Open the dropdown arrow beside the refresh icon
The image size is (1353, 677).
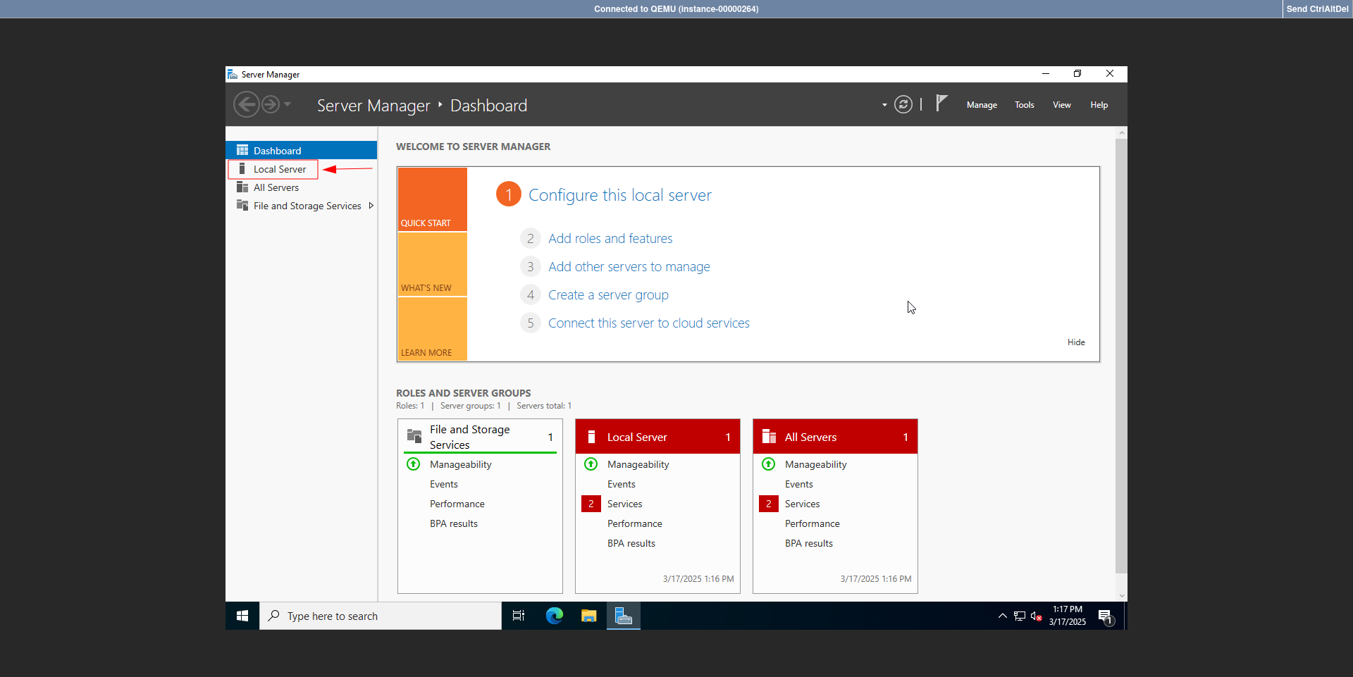click(x=884, y=105)
